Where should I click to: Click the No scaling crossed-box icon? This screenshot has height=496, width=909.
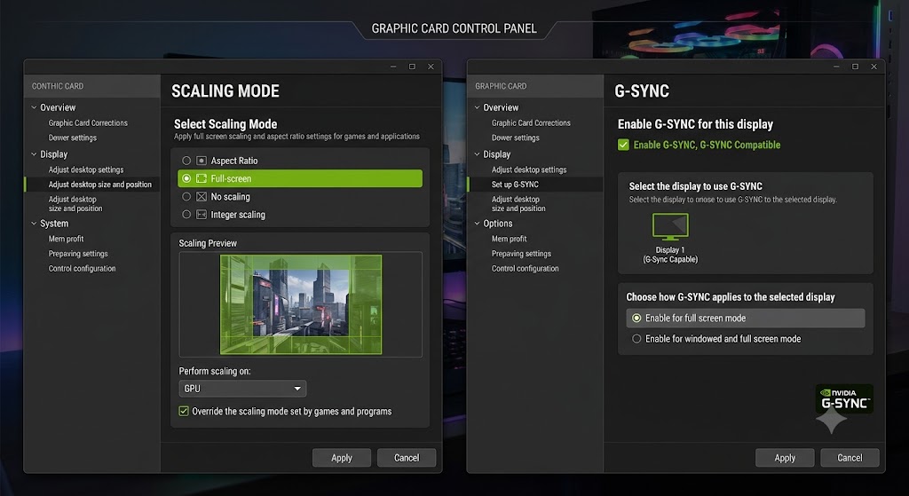202,196
